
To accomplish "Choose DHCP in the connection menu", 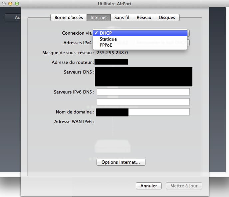I will click(140, 33).
